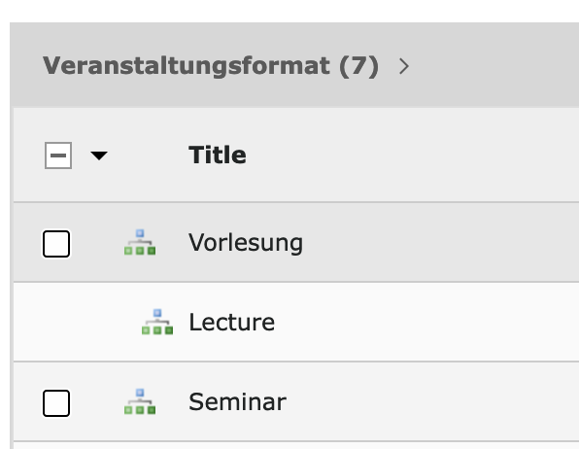579x449 pixels.
Task: Select the Seminar row empty area right of title
Action: coord(433,401)
